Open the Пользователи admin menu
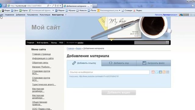Screen dimensions: 195x110 (33, 15)
